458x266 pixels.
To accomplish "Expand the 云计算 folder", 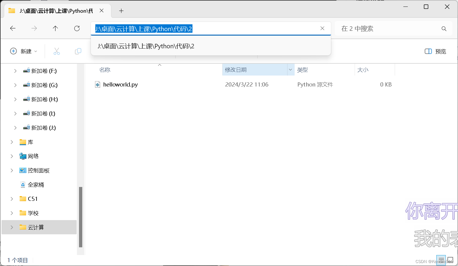I will coord(12,227).
